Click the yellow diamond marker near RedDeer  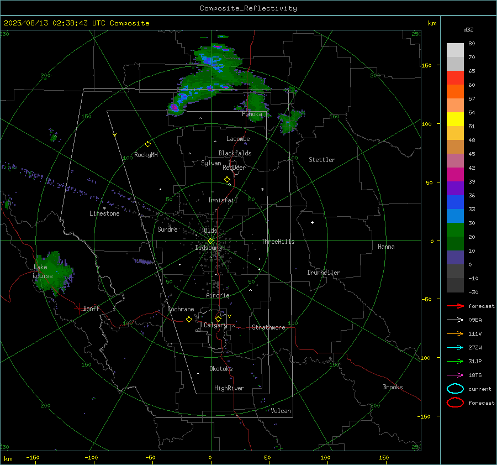pos(227,180)
